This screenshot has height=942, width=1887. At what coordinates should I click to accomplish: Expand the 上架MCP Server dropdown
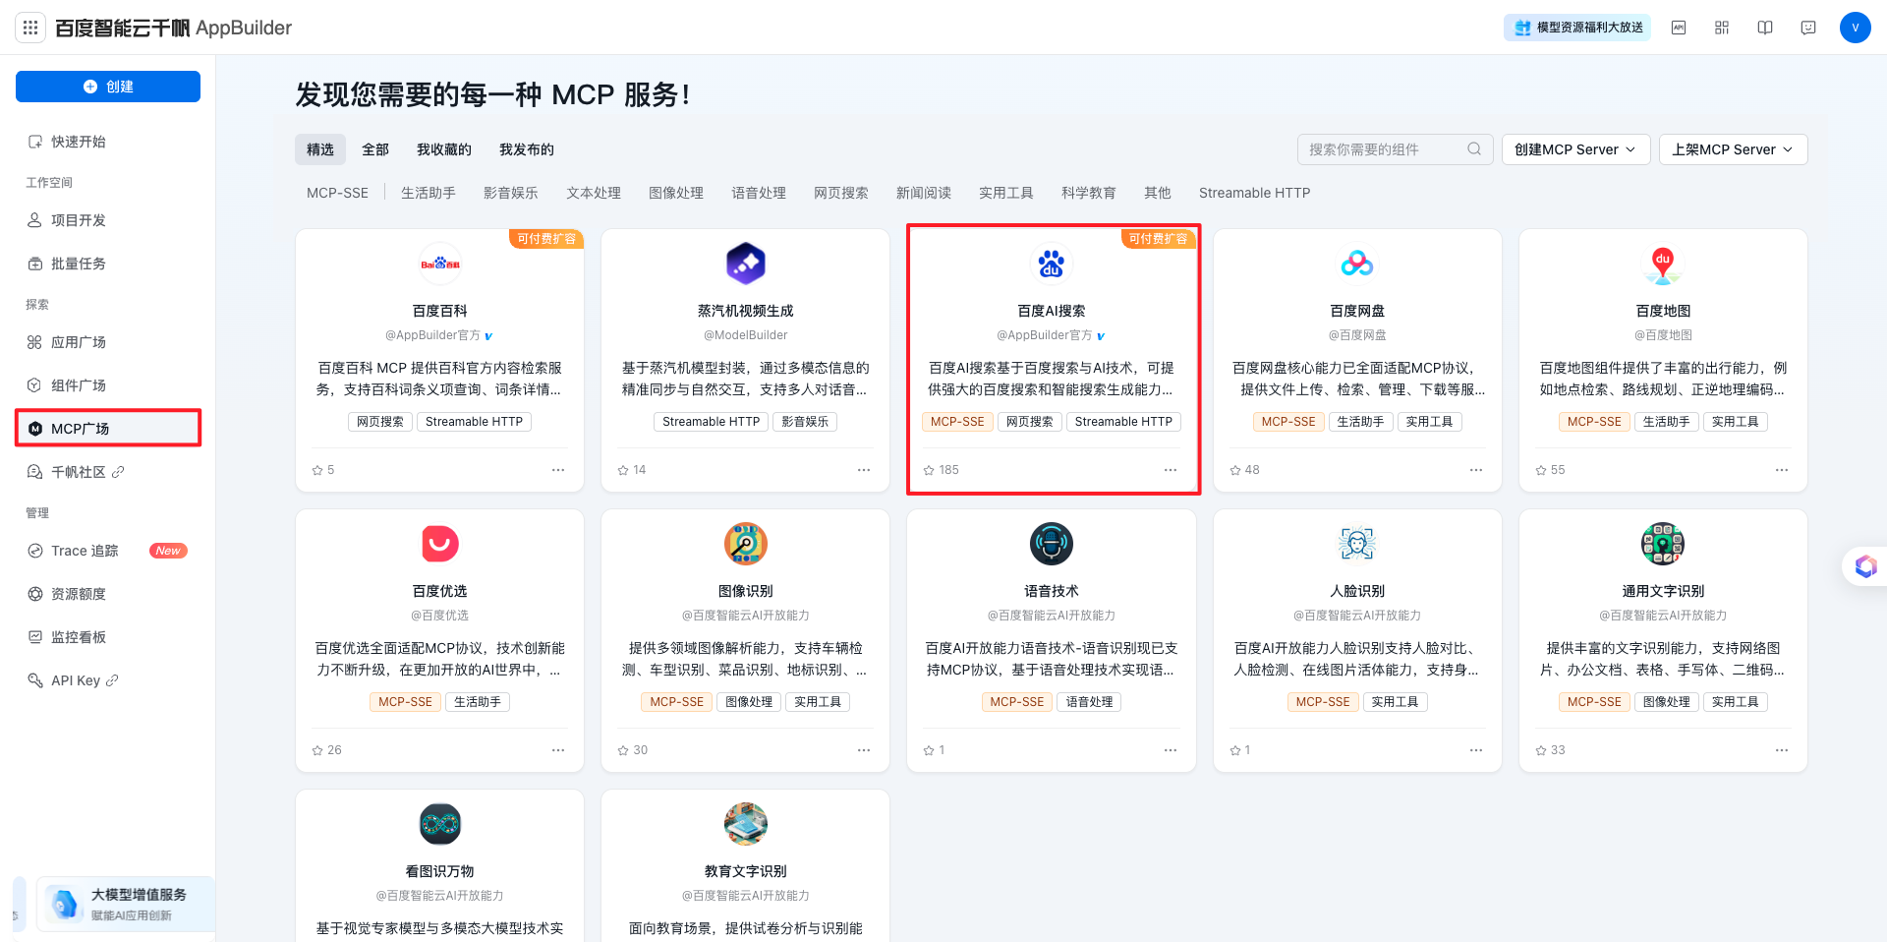[1733, 149]
